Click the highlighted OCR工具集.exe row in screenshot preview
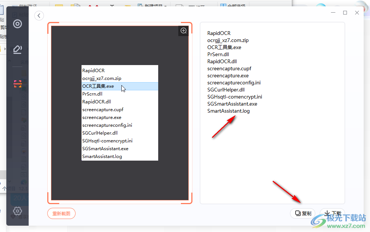370x232 pixels. [x=120, y=86]
